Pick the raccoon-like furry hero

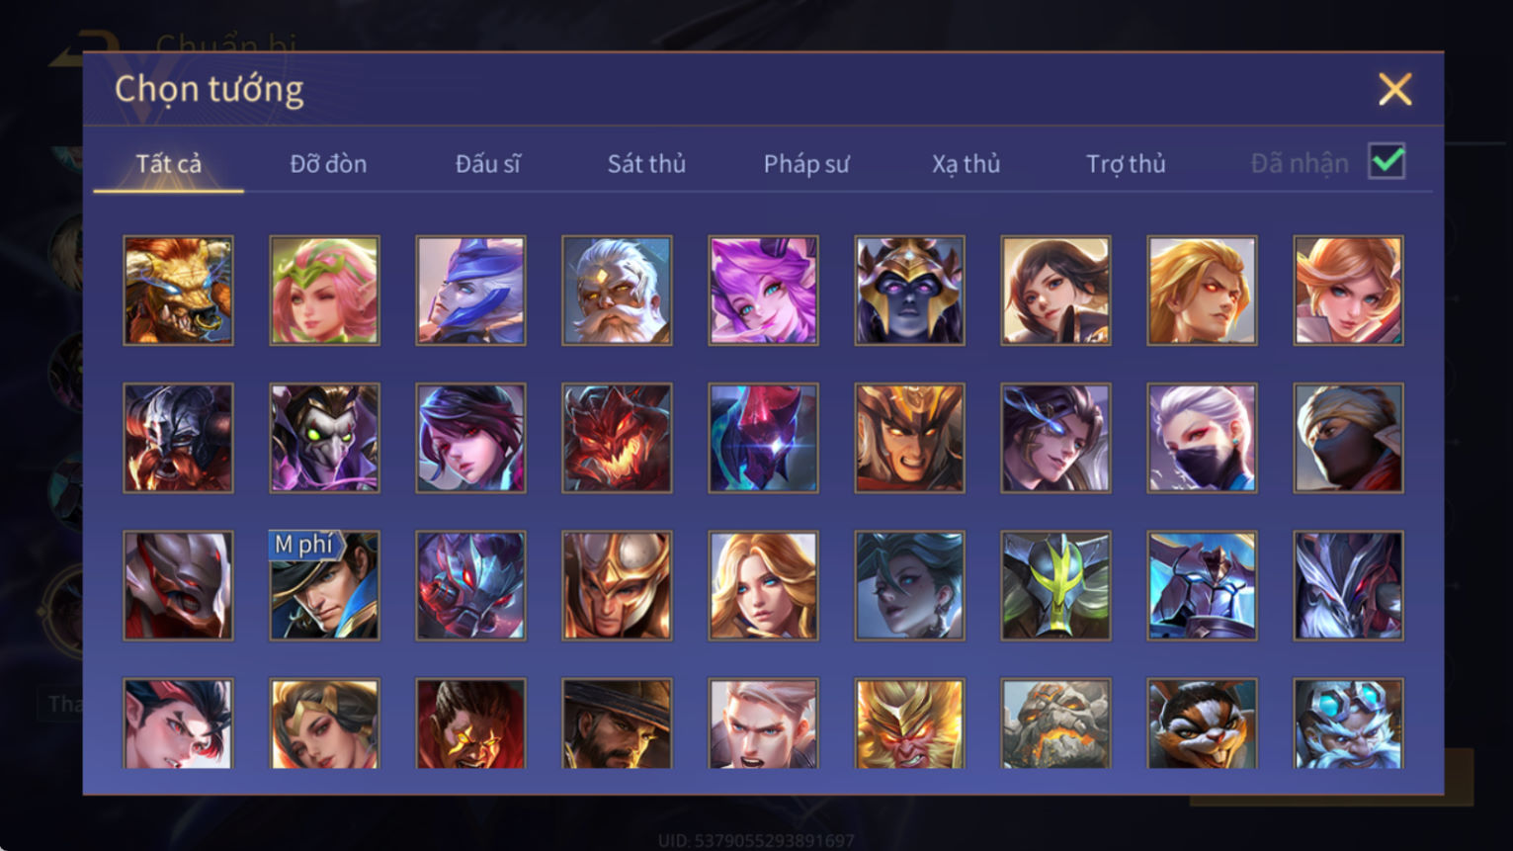tap(1202, 723)
